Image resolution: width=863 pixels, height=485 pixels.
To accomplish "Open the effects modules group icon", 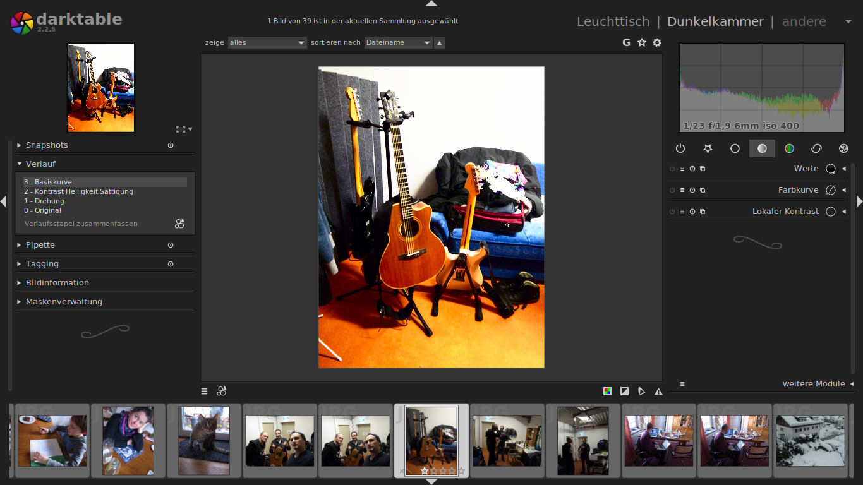I will click(843, 148).
